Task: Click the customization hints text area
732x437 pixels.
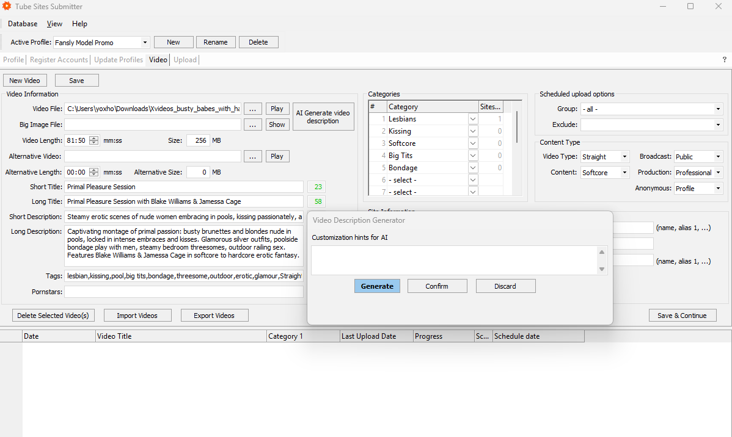Action: tap(454, 261)
